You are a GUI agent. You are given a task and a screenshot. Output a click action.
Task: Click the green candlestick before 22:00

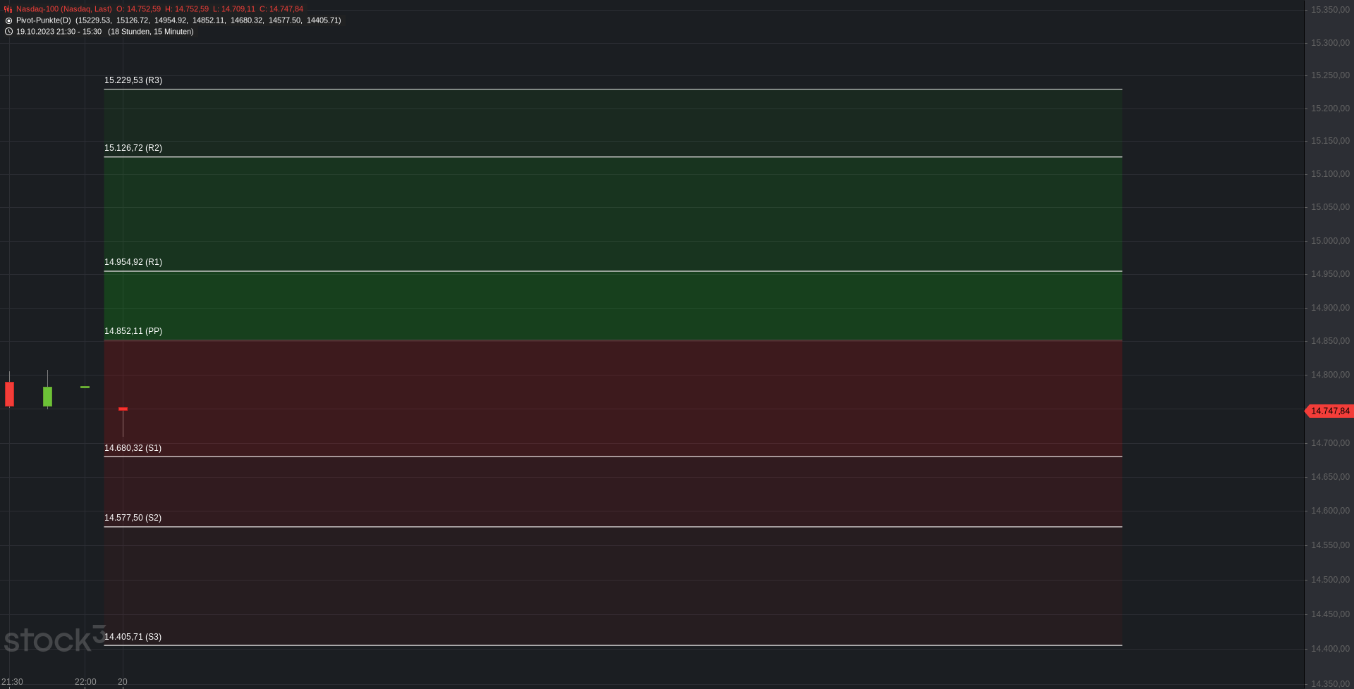[x=47, y=395]
